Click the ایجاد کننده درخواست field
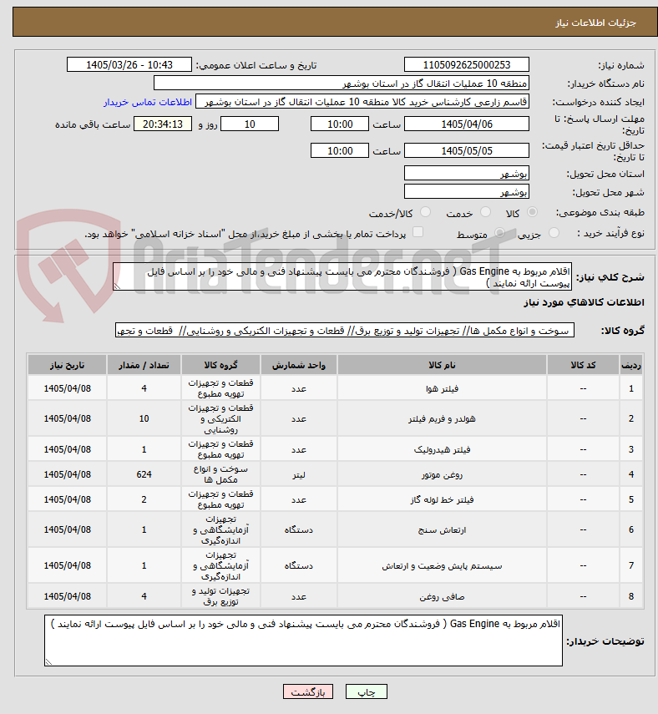Screen dimensions: 658x714 tap(362, 102)
